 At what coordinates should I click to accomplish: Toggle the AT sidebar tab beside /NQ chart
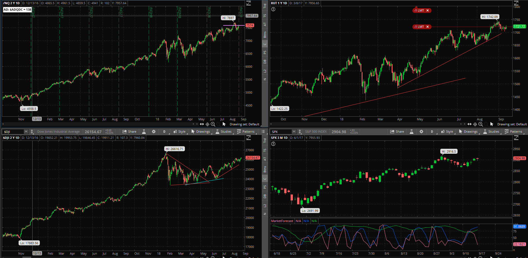point(265,24)
